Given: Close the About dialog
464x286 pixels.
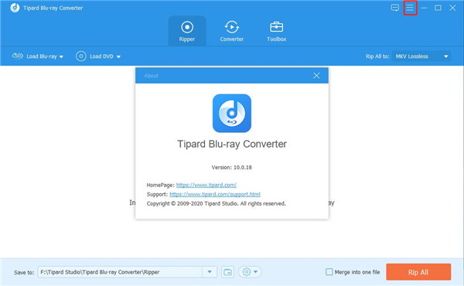Looking at the screenshot, I should coord(316,76).
